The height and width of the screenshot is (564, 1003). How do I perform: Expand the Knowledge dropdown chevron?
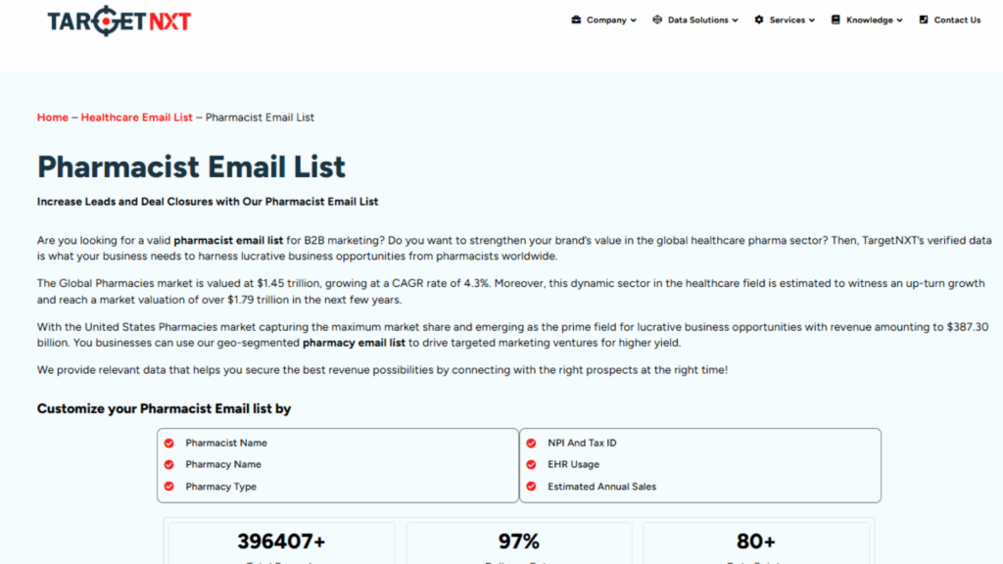(900, 21)
